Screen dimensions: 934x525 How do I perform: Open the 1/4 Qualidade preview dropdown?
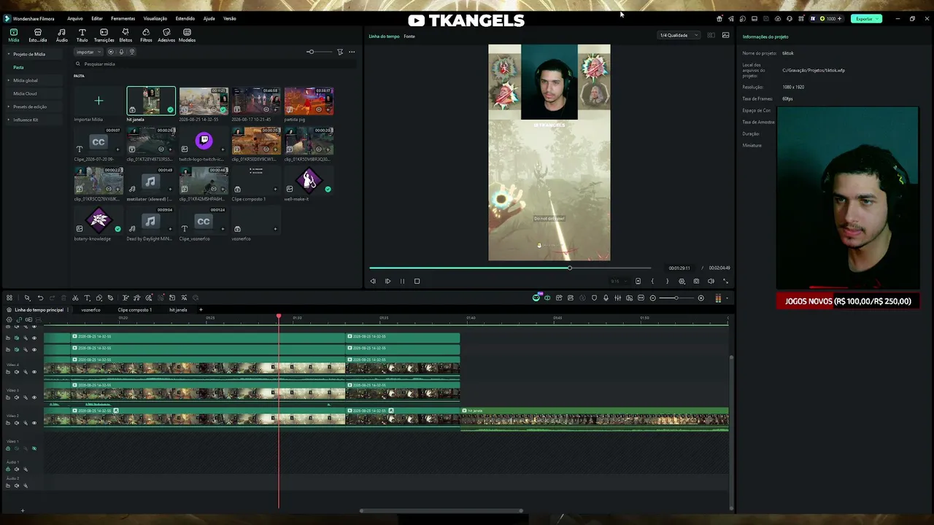[x=679, y=35]
